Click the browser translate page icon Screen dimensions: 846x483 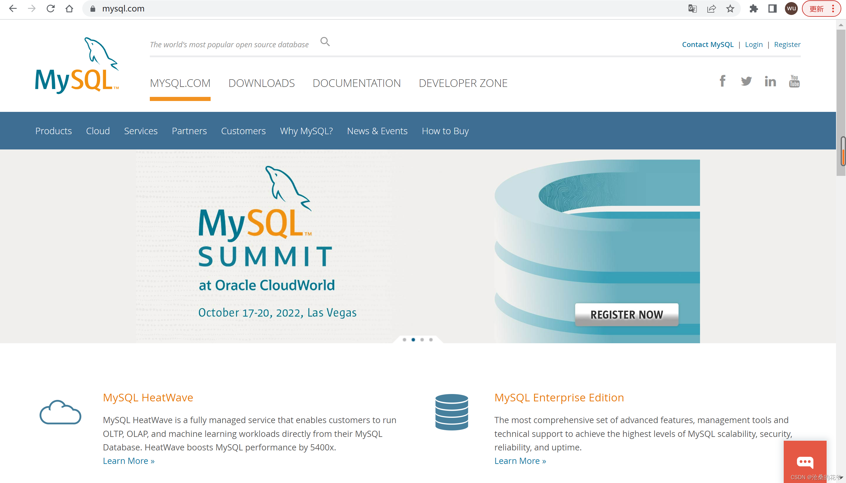pos(692,9)
